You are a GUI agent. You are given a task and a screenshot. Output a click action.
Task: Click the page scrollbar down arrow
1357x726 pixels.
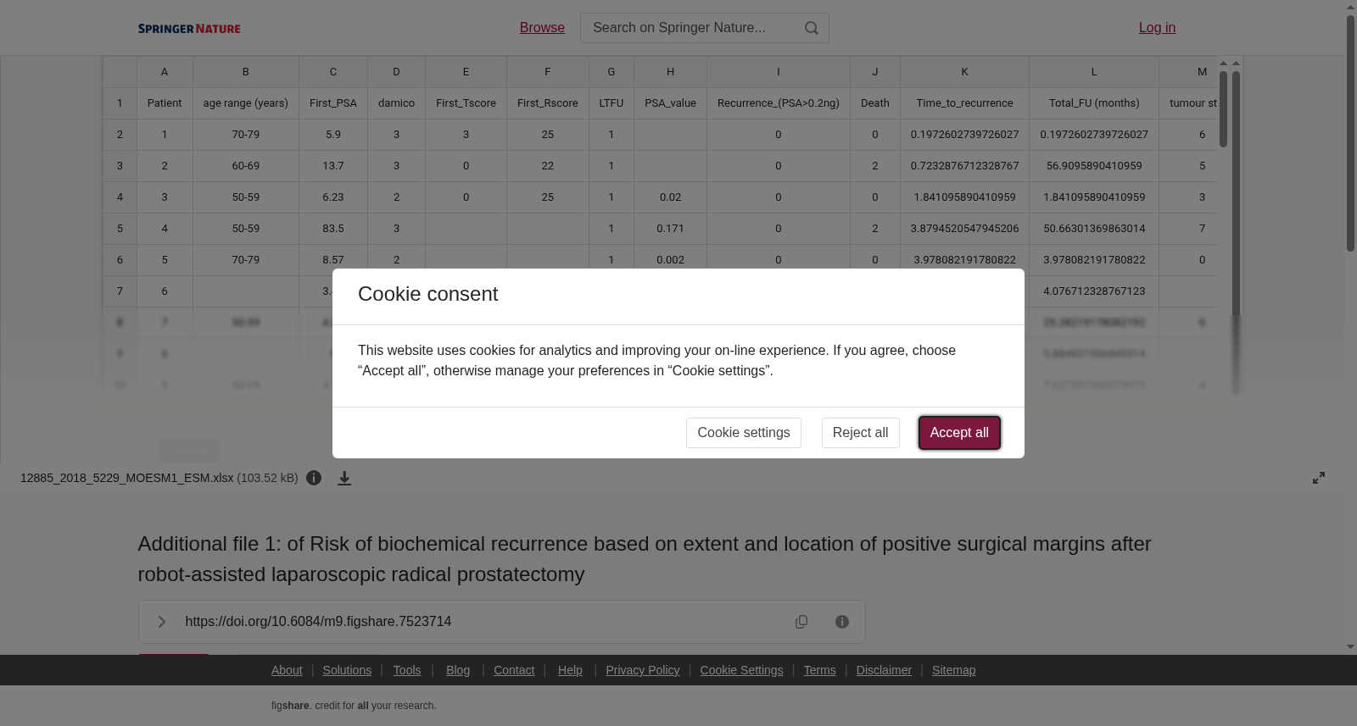(1350, 647)
